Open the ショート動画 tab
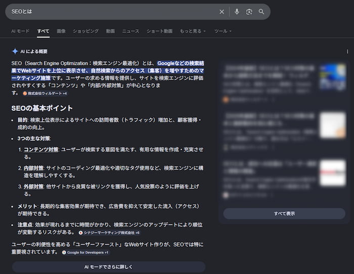The width and height of the screenshot is (354, 274). click(x=159, y=31)
